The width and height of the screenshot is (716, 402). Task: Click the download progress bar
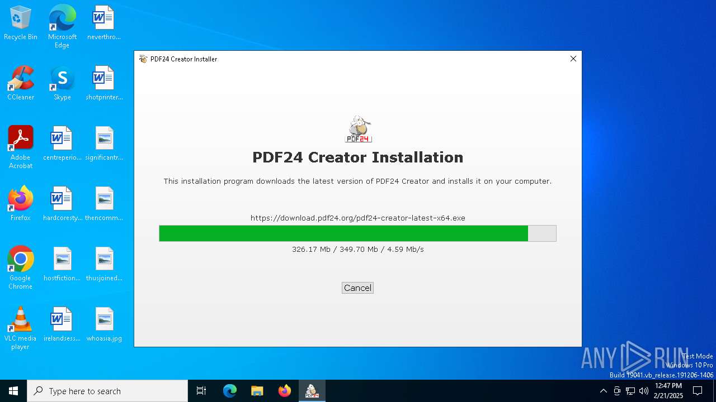357,233
